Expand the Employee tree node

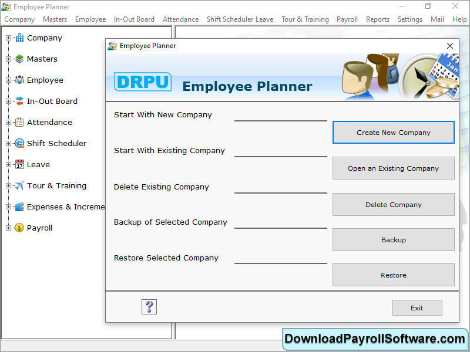(x=8, y=80)
